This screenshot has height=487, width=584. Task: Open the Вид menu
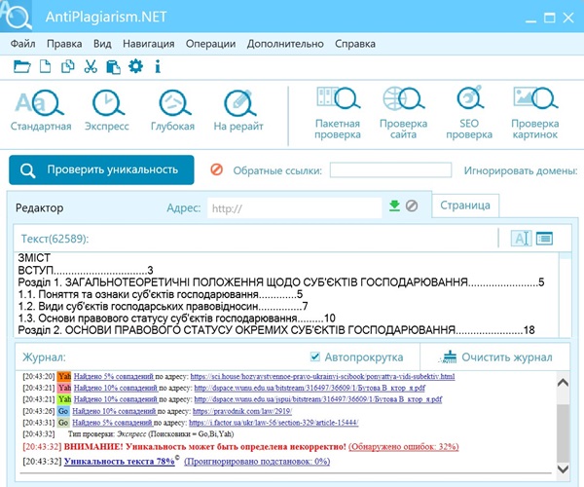click(x=102, y=44)
